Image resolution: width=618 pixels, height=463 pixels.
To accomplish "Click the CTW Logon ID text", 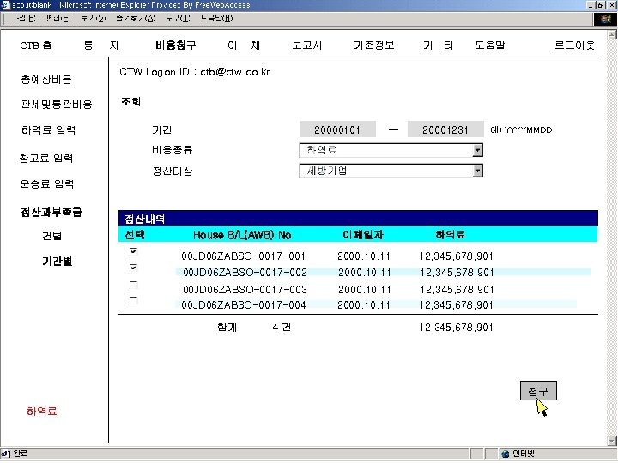I will [x=195, y=72].
